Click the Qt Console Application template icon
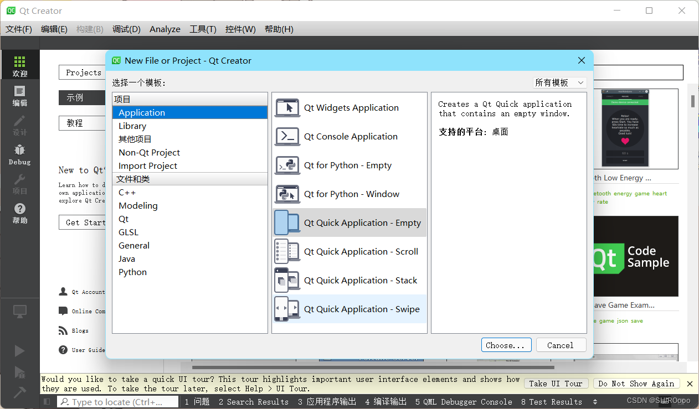Screen dimensions: 699x409 coord(287,137)
